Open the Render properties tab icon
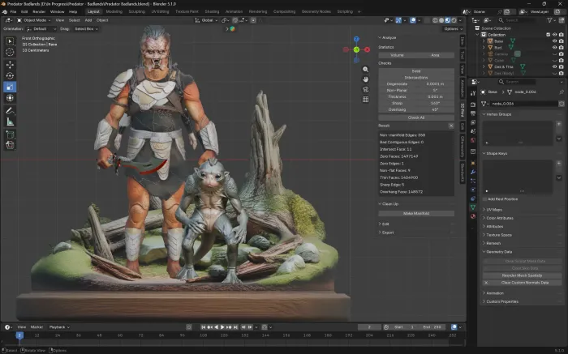 click(x=473, y=104)
